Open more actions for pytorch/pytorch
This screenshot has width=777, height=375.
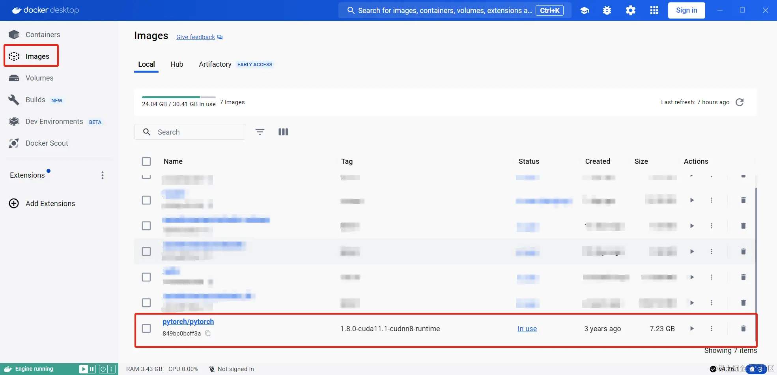click(x=712, y=328)
